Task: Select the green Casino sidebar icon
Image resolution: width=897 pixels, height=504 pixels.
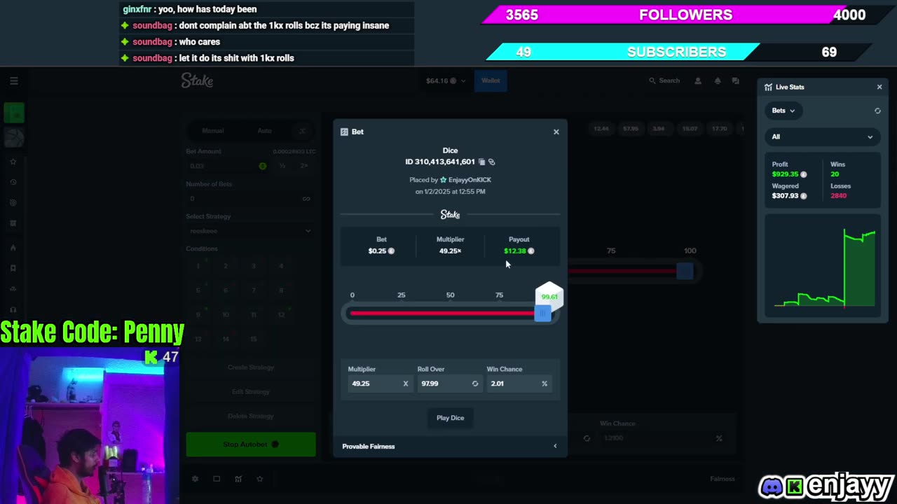Action: pos(14,113)
